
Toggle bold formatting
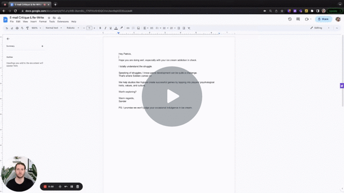point(101,28)
